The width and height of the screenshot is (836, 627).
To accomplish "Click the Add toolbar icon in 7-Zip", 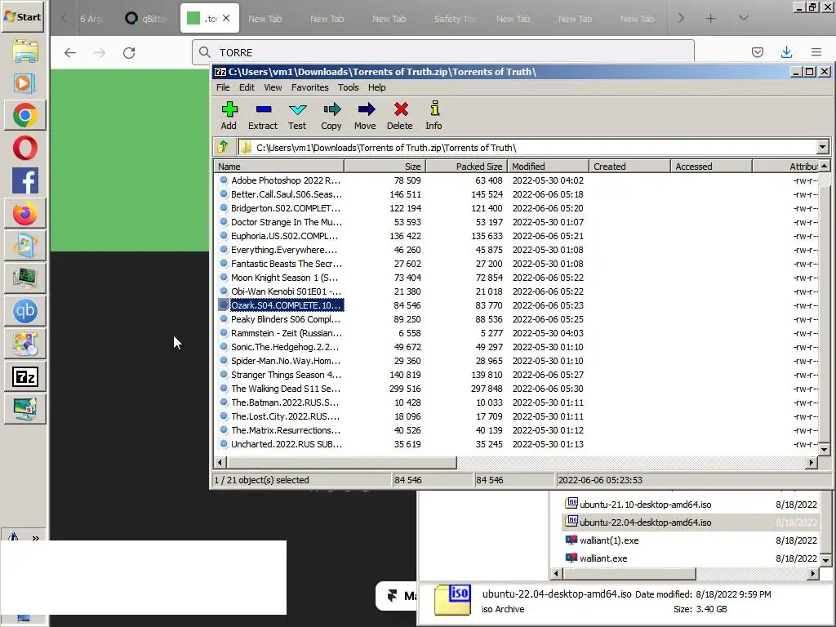I will pos(229,116).
